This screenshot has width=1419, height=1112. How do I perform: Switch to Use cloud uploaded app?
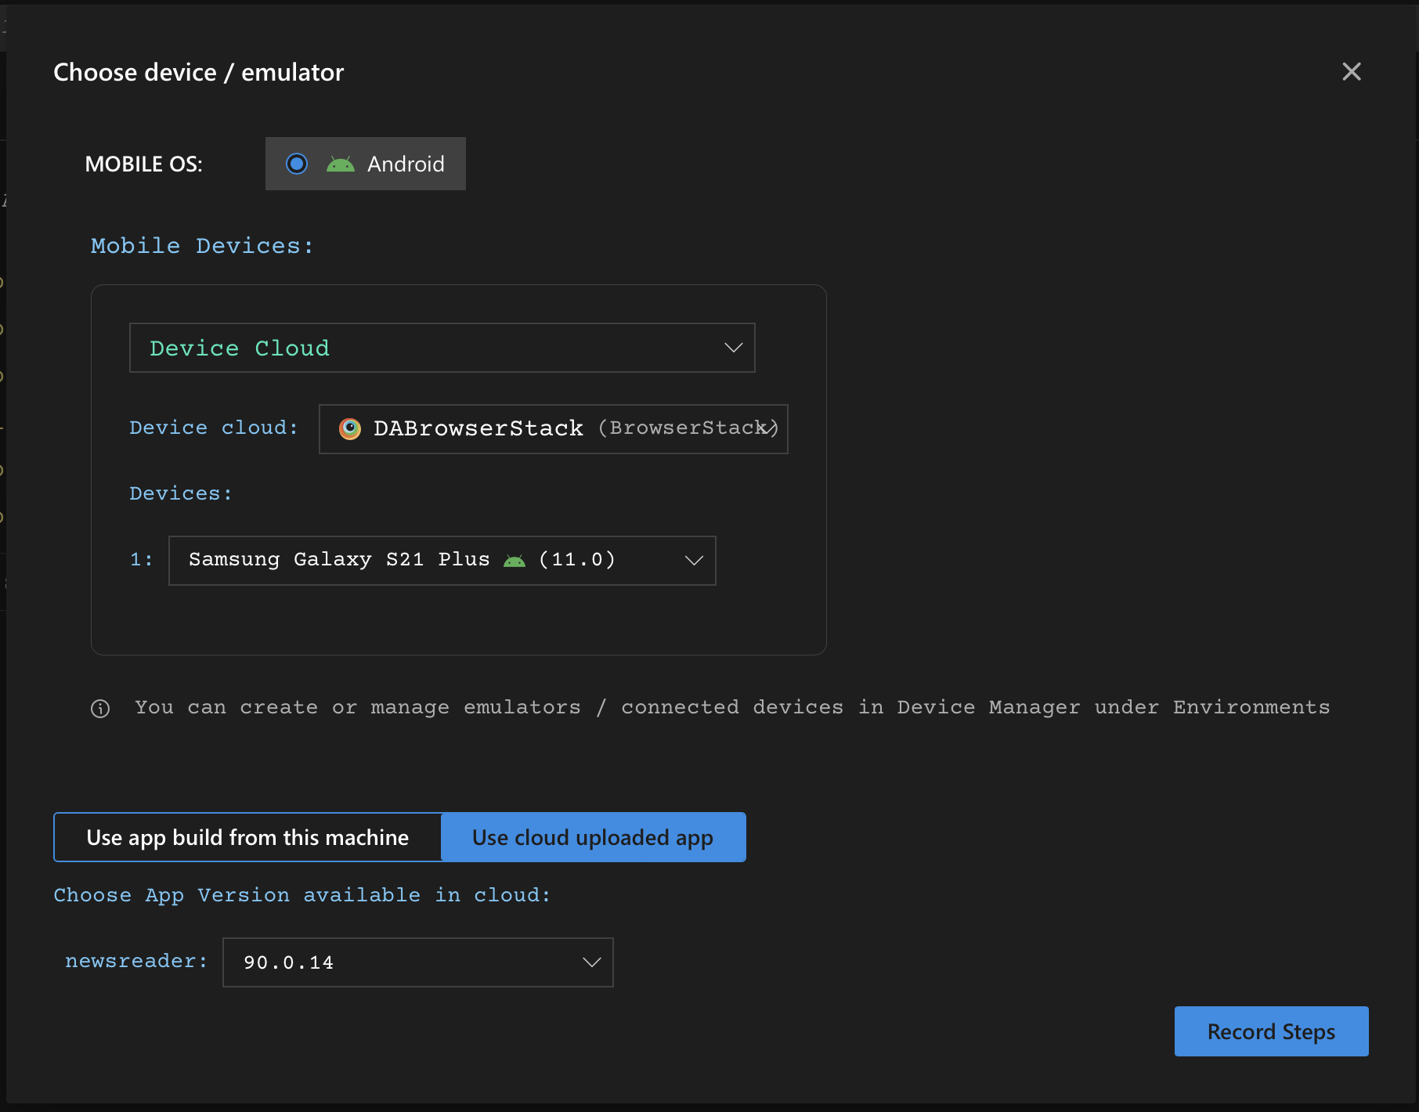tap(593, 837)
